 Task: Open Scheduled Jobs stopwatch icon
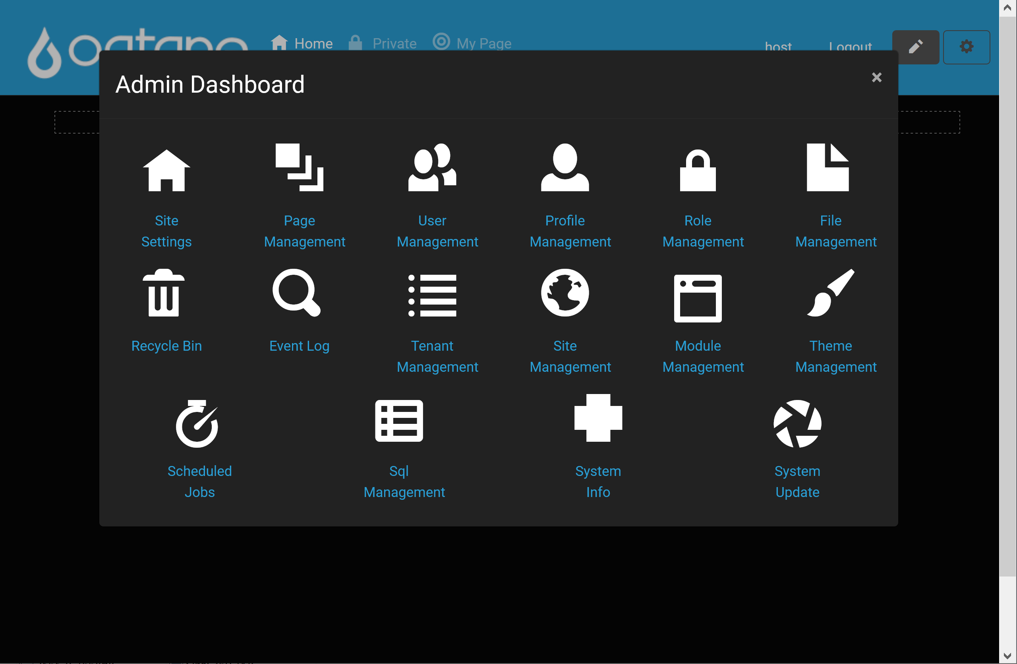[x=197, y=423]
